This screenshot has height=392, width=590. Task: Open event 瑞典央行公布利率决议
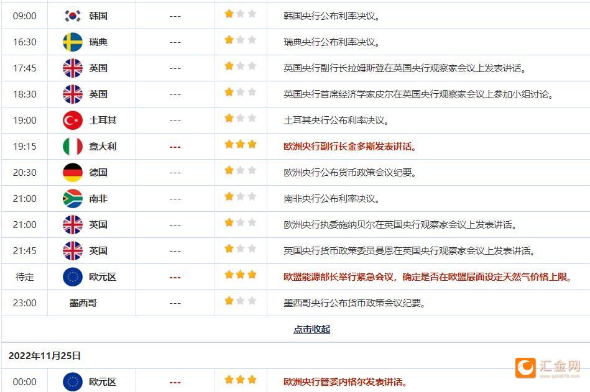coord(331,42)
